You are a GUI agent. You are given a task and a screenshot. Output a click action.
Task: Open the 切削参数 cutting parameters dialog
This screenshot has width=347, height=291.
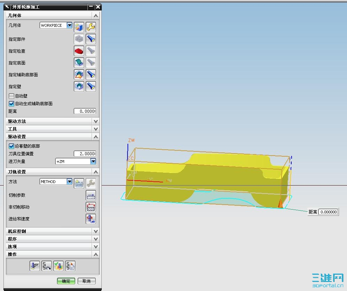tap(91, 195)
